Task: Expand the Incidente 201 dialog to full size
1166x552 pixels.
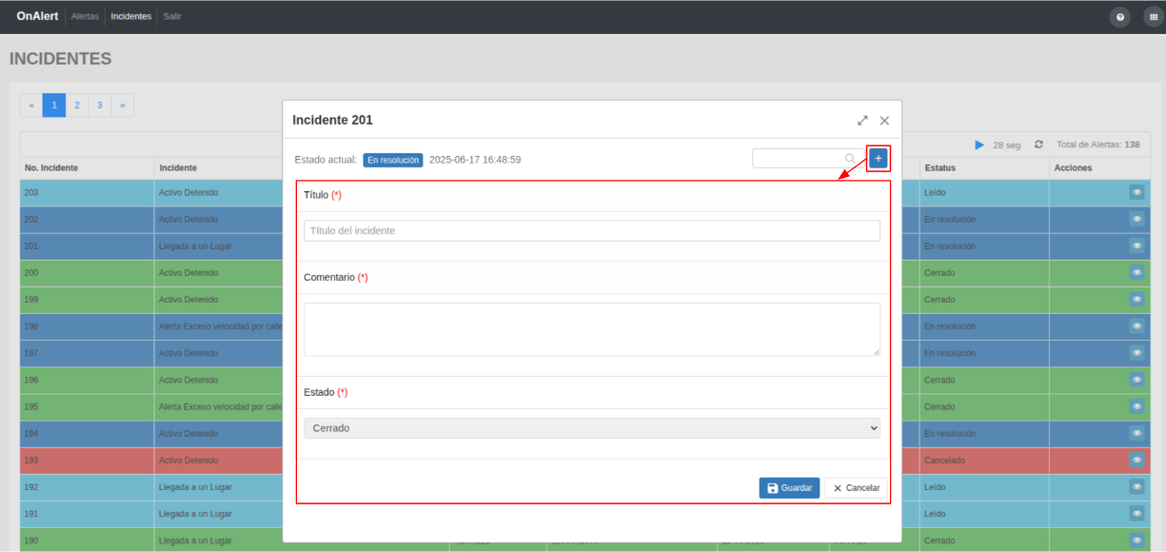Action: click(862, 121)
